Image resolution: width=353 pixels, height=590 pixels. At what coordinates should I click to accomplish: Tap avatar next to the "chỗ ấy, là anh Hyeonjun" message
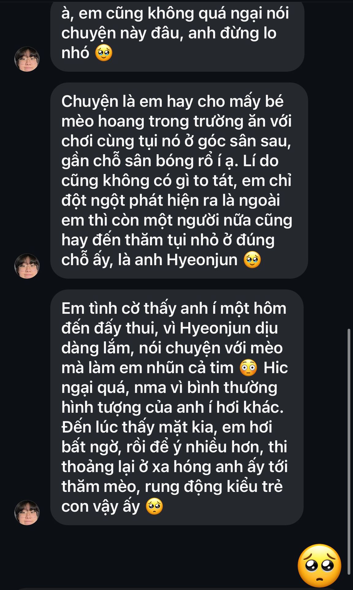[27, 266]
